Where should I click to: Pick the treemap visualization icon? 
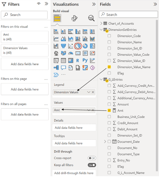(x=92, y=46)
